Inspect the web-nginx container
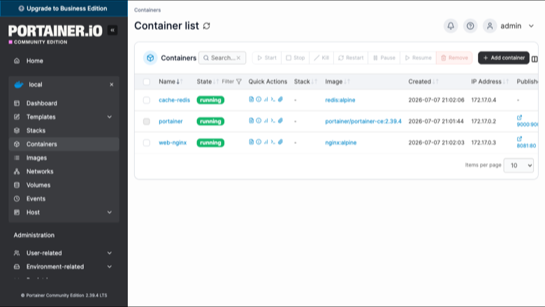Screen dimensions: 545x307 (259, 142)
